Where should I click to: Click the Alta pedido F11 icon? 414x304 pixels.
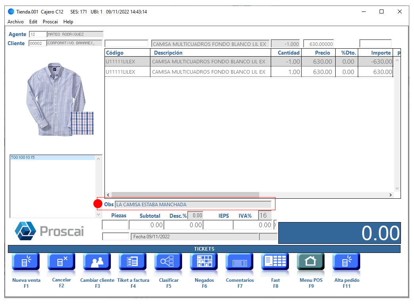coord(346,262)
